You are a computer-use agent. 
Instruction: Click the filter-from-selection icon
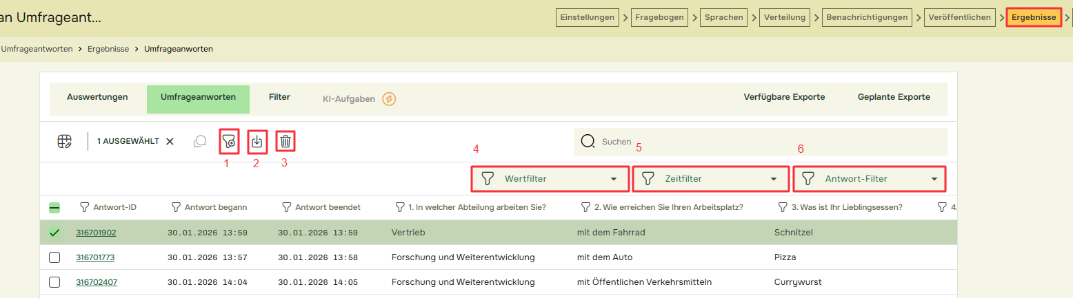pos(230,142)
